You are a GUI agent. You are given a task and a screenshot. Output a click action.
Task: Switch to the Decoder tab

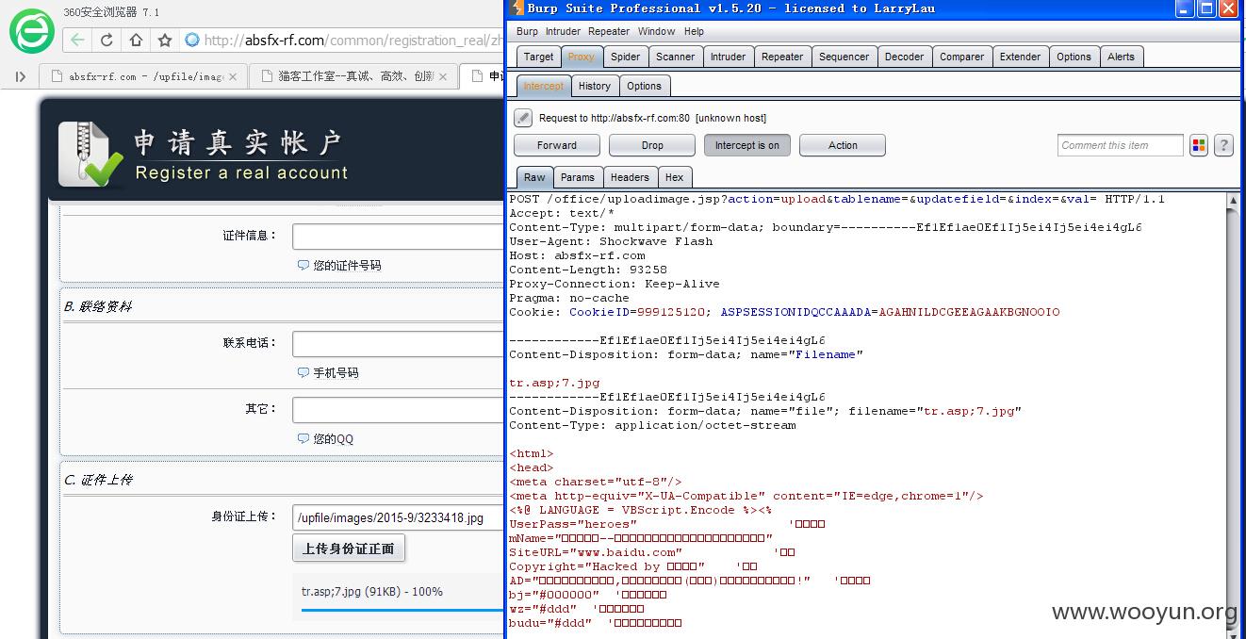tap(904, 57)
